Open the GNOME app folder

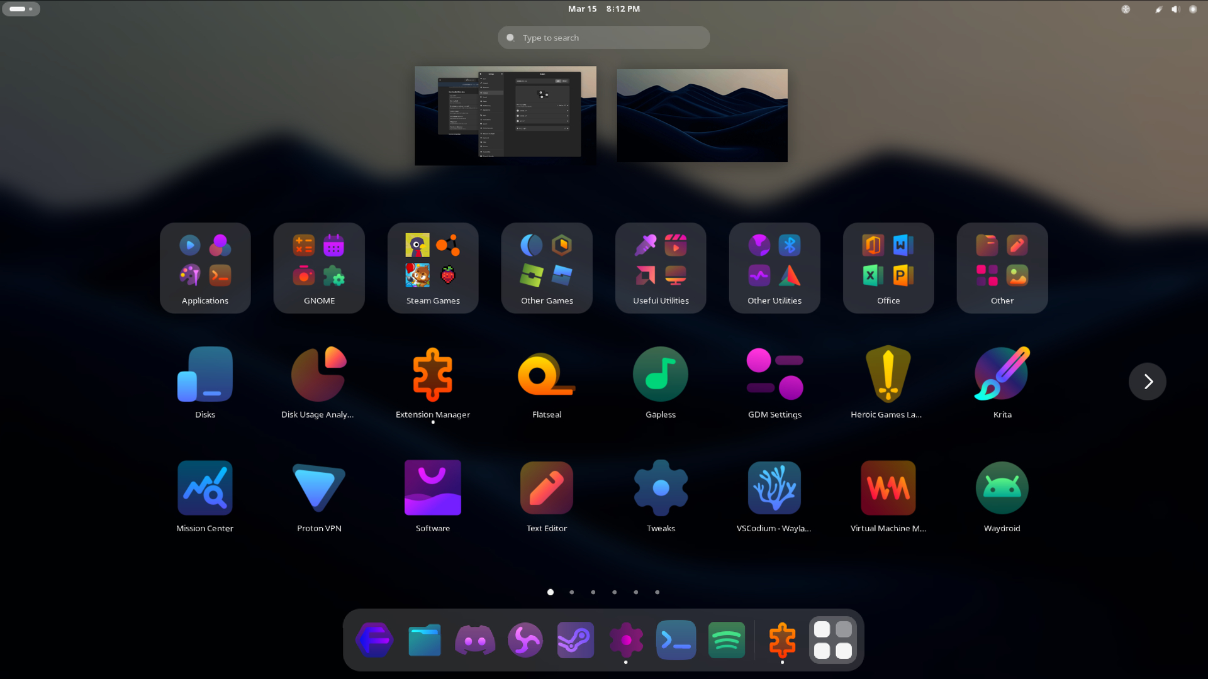319,268
